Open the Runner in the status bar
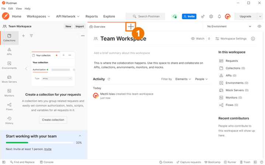 click(x=230, y=162)
